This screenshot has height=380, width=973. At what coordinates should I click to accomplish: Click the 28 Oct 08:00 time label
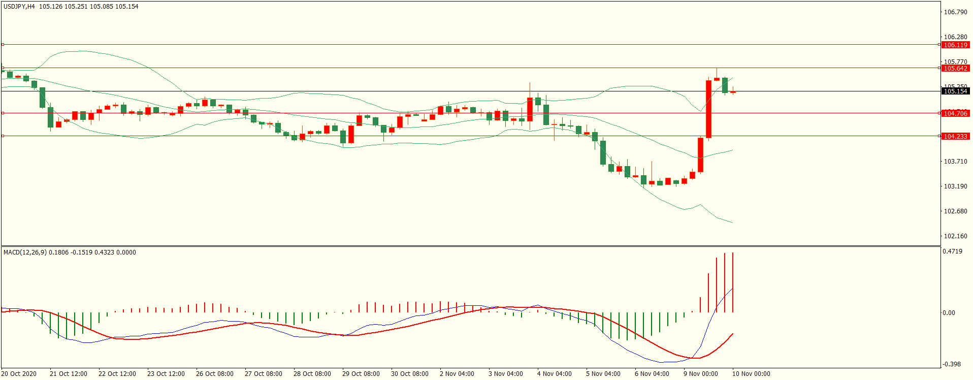[x=312, y=373]
